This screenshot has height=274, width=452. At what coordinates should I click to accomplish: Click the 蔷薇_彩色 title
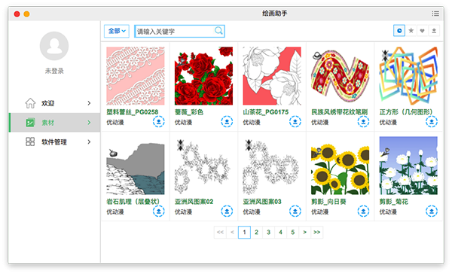coord(189,112)
